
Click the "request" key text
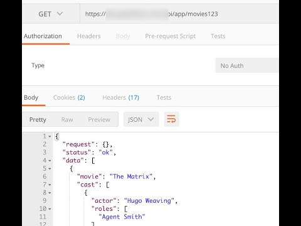pos(78,144)
